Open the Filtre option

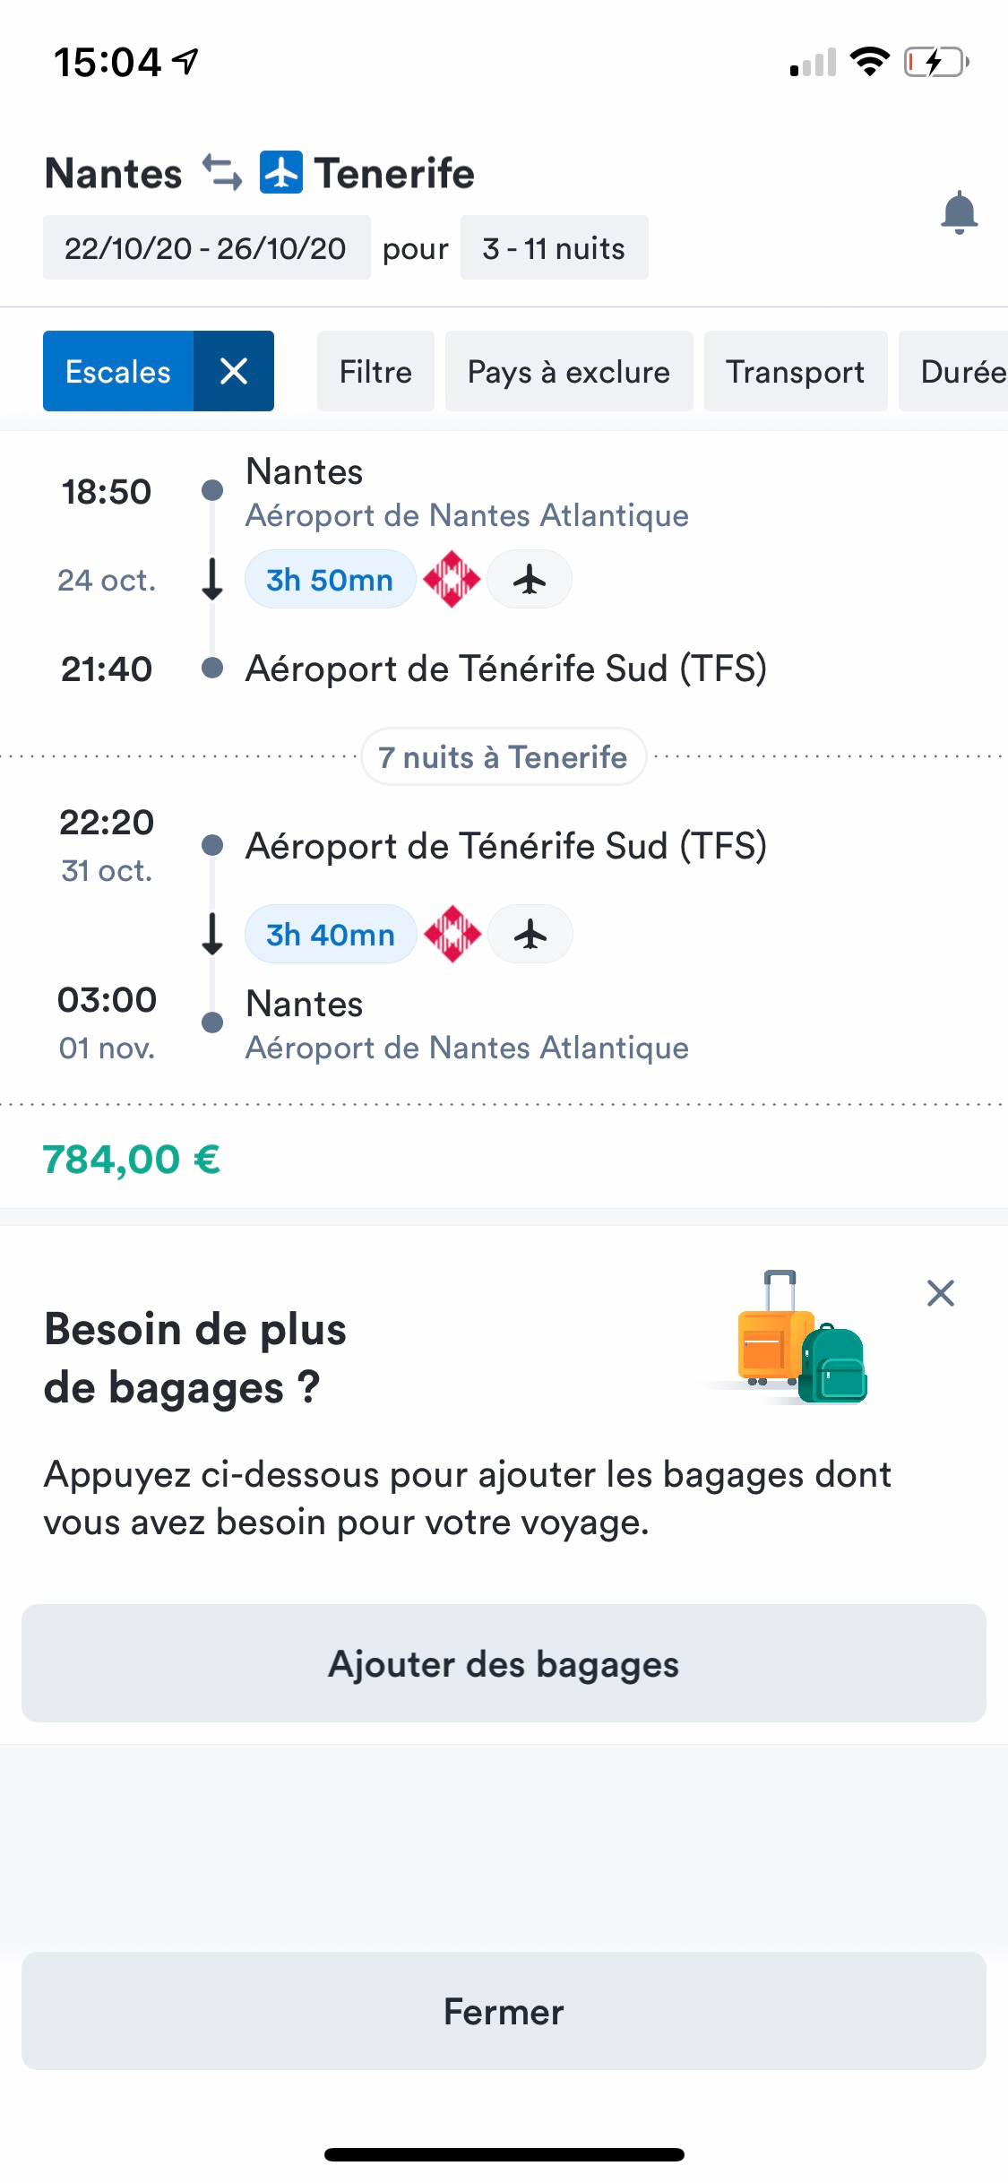tap(375, 371)
